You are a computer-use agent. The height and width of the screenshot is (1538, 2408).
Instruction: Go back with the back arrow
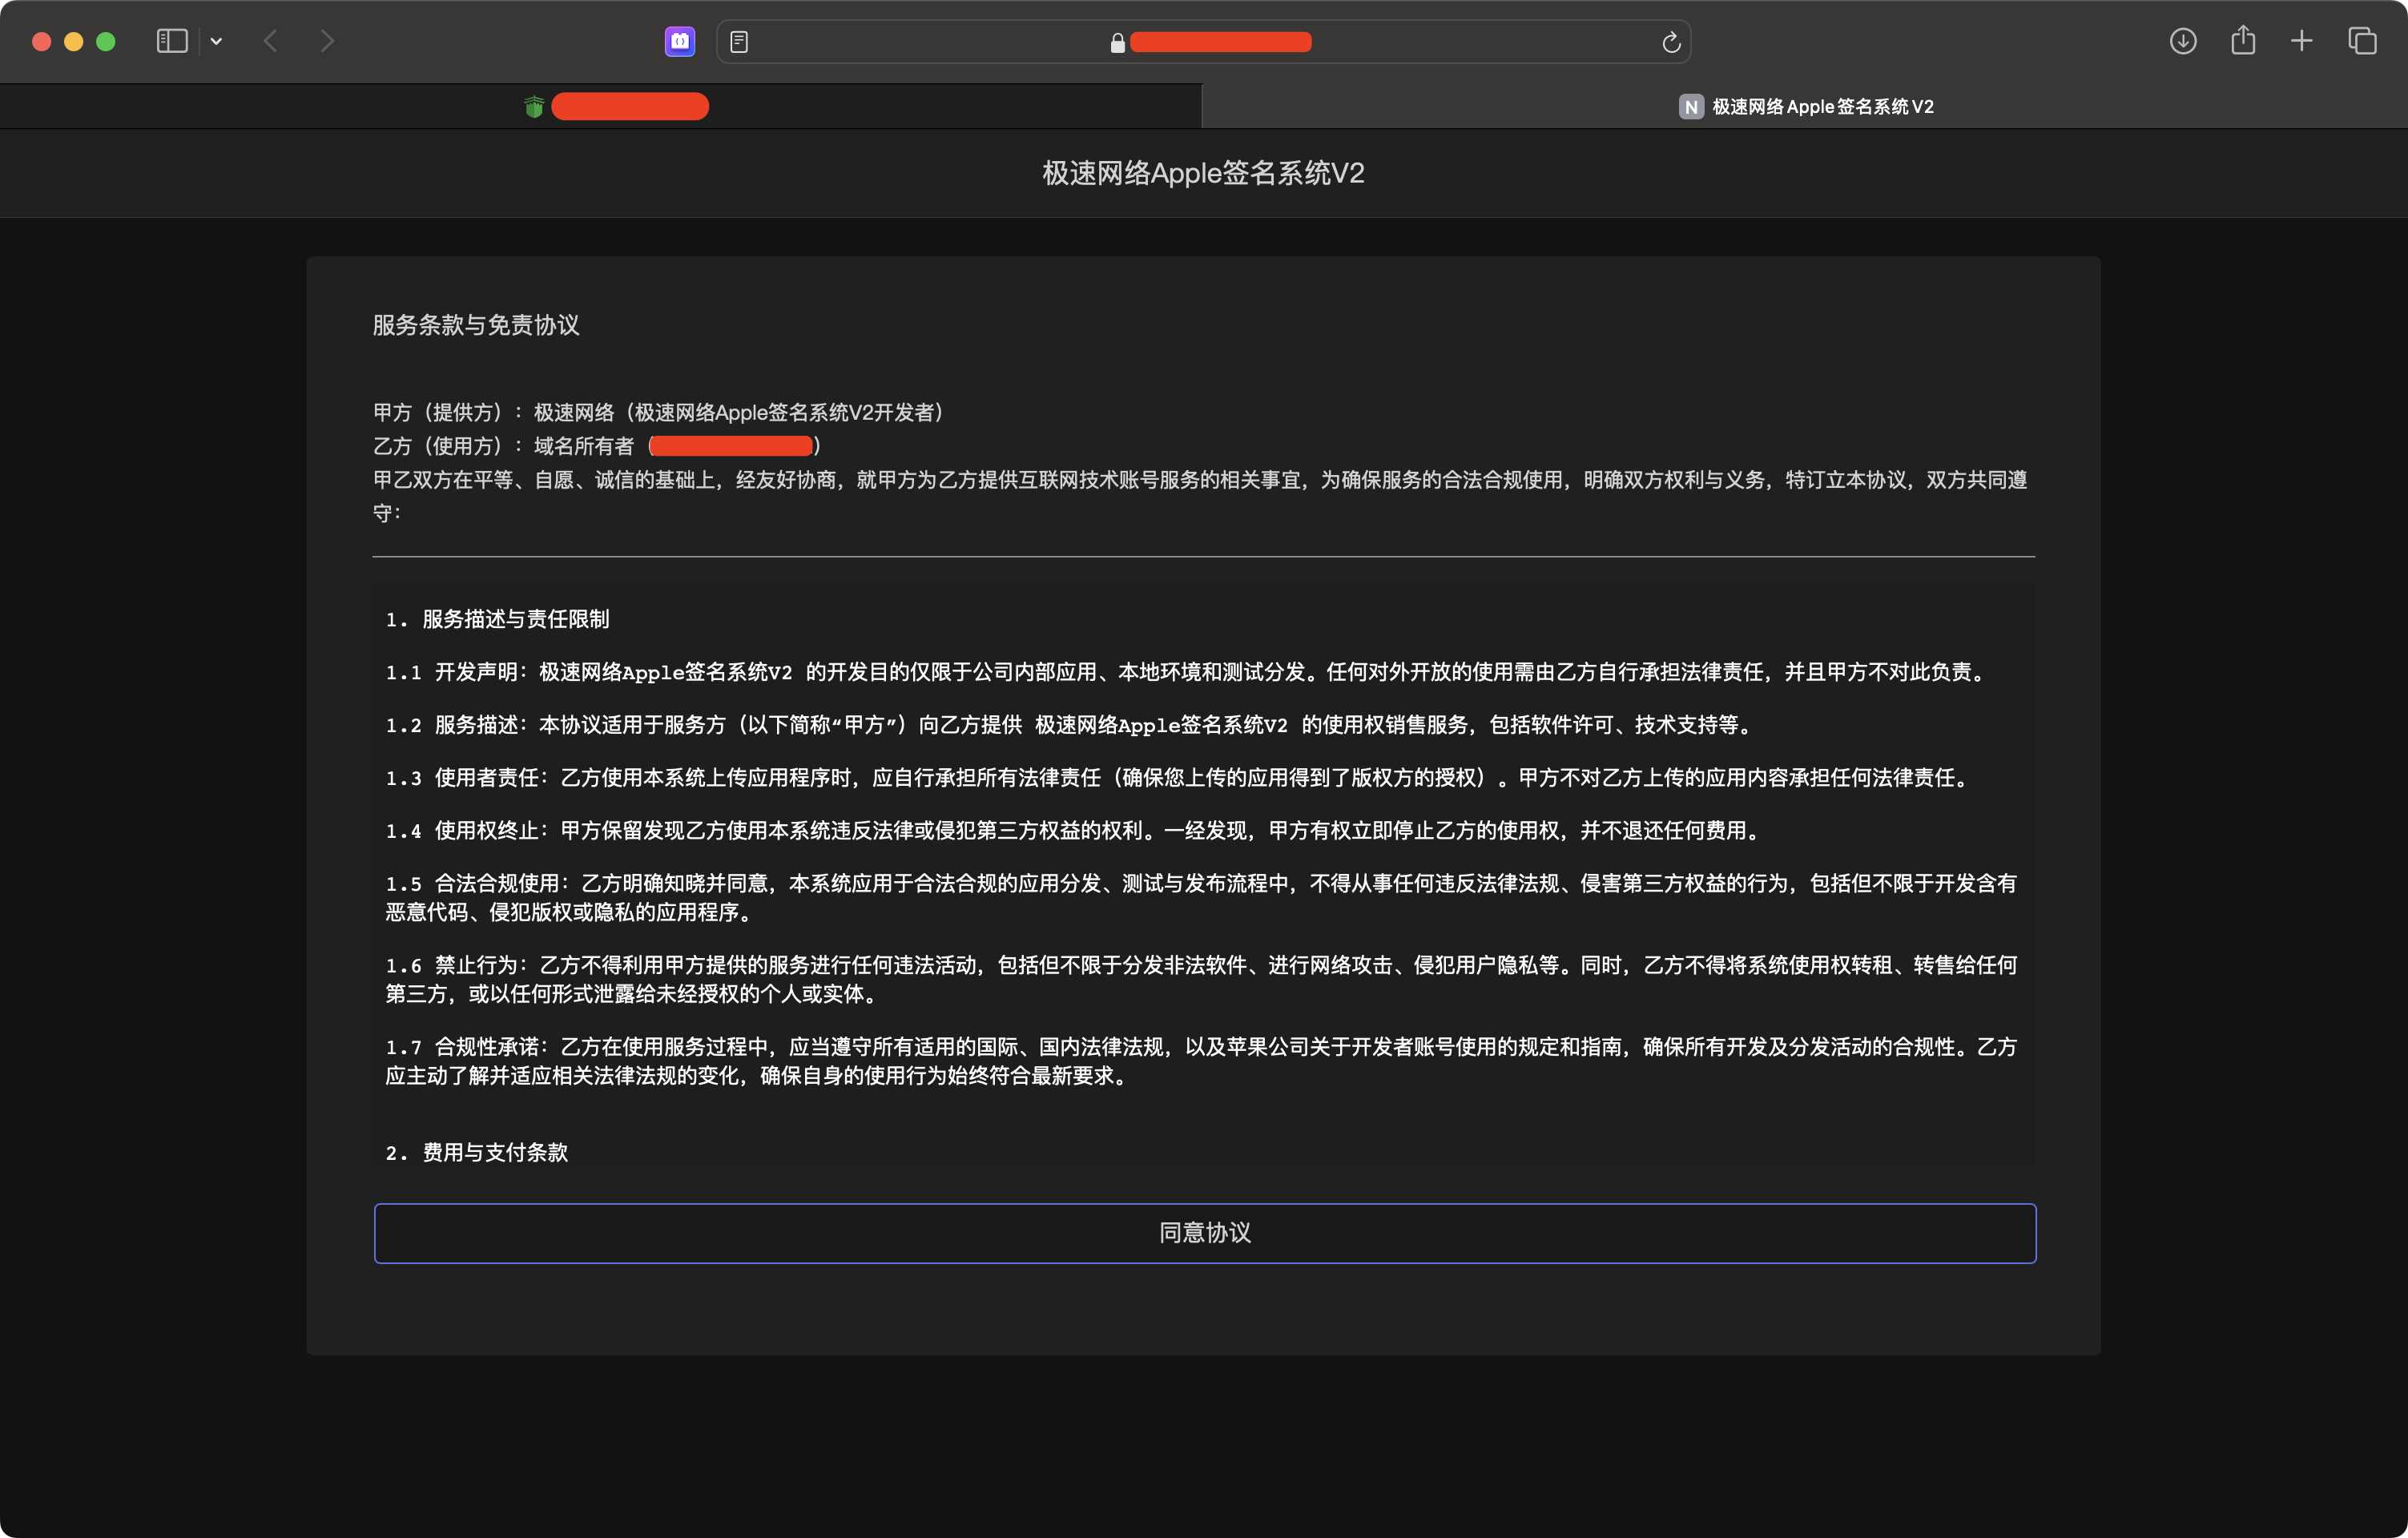tap(270, 41)
